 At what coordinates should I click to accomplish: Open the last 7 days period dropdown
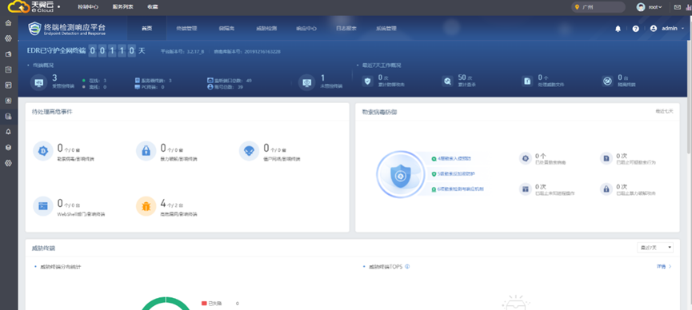[x=655, y=248]
